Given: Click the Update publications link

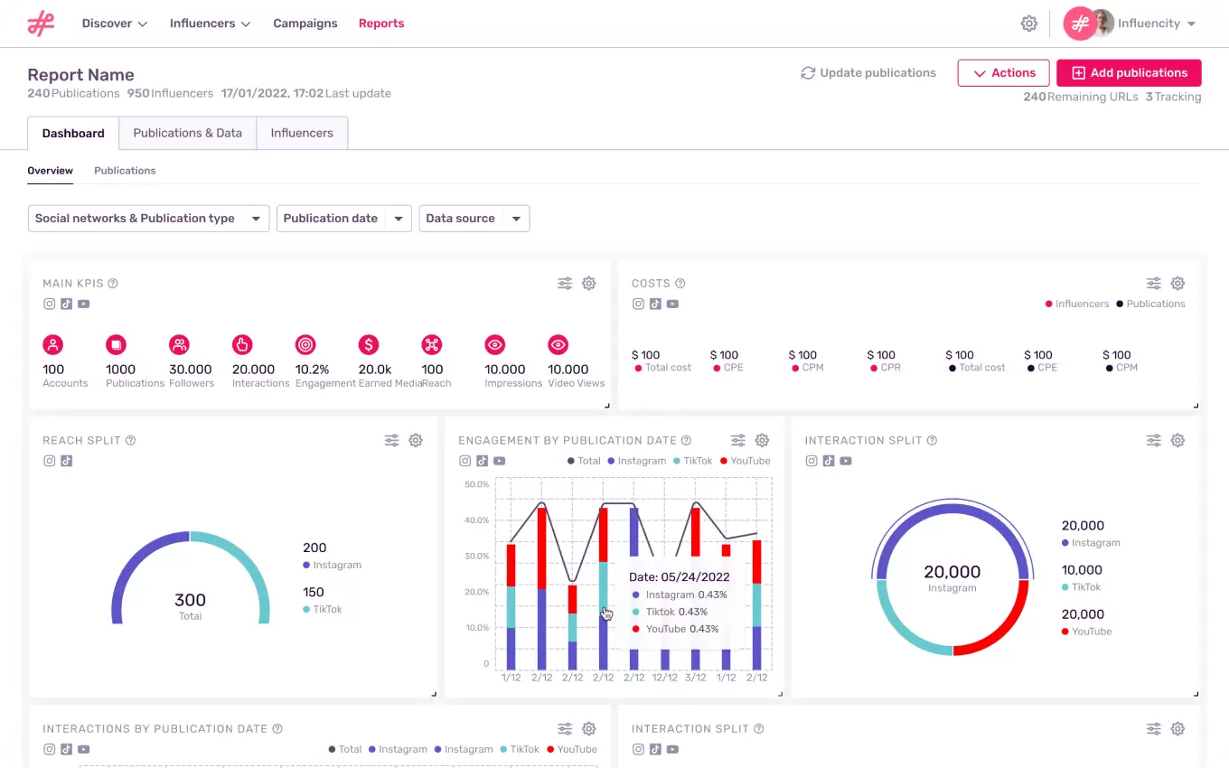Looking at the screenshot, I should pos(868,72).
